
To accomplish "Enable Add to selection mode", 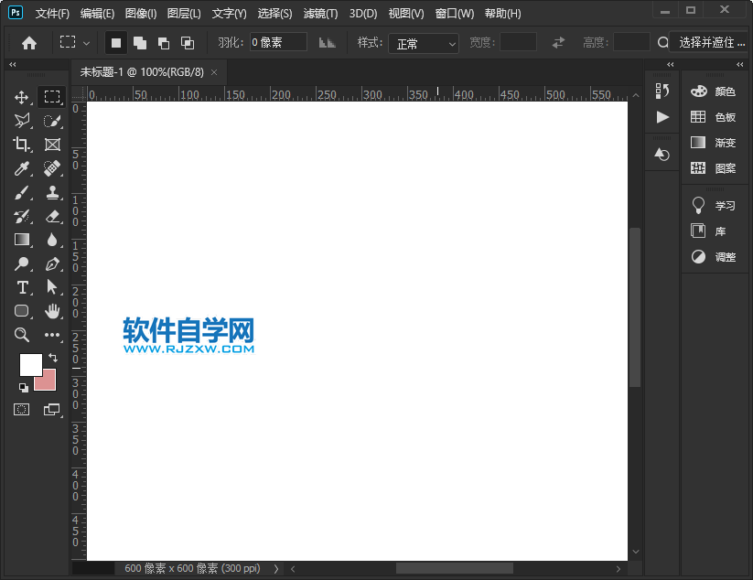I will coord(141,41).
